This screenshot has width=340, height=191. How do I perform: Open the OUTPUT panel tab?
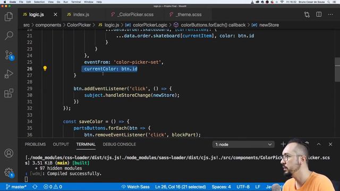[x=61, y=144]
